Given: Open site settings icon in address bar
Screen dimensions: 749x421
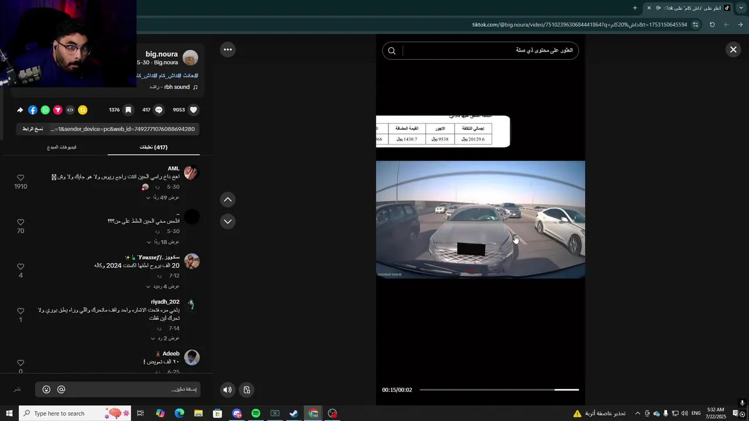Looking at the screenshot, I should point(695,25).
